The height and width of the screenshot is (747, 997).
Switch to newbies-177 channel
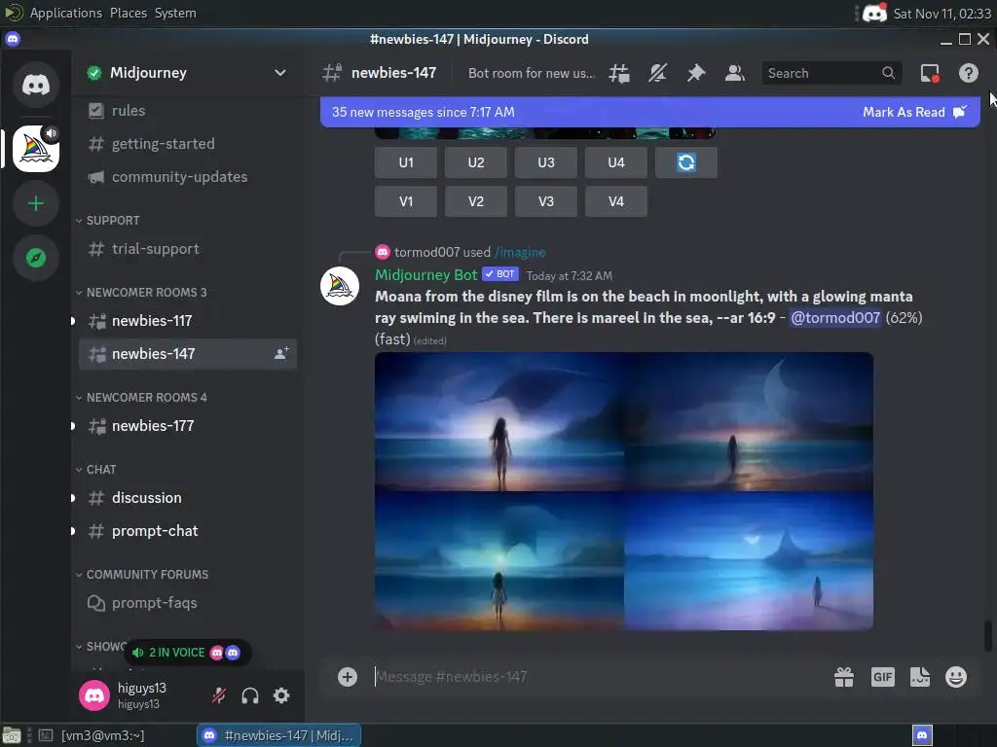[x=188, y=426]
